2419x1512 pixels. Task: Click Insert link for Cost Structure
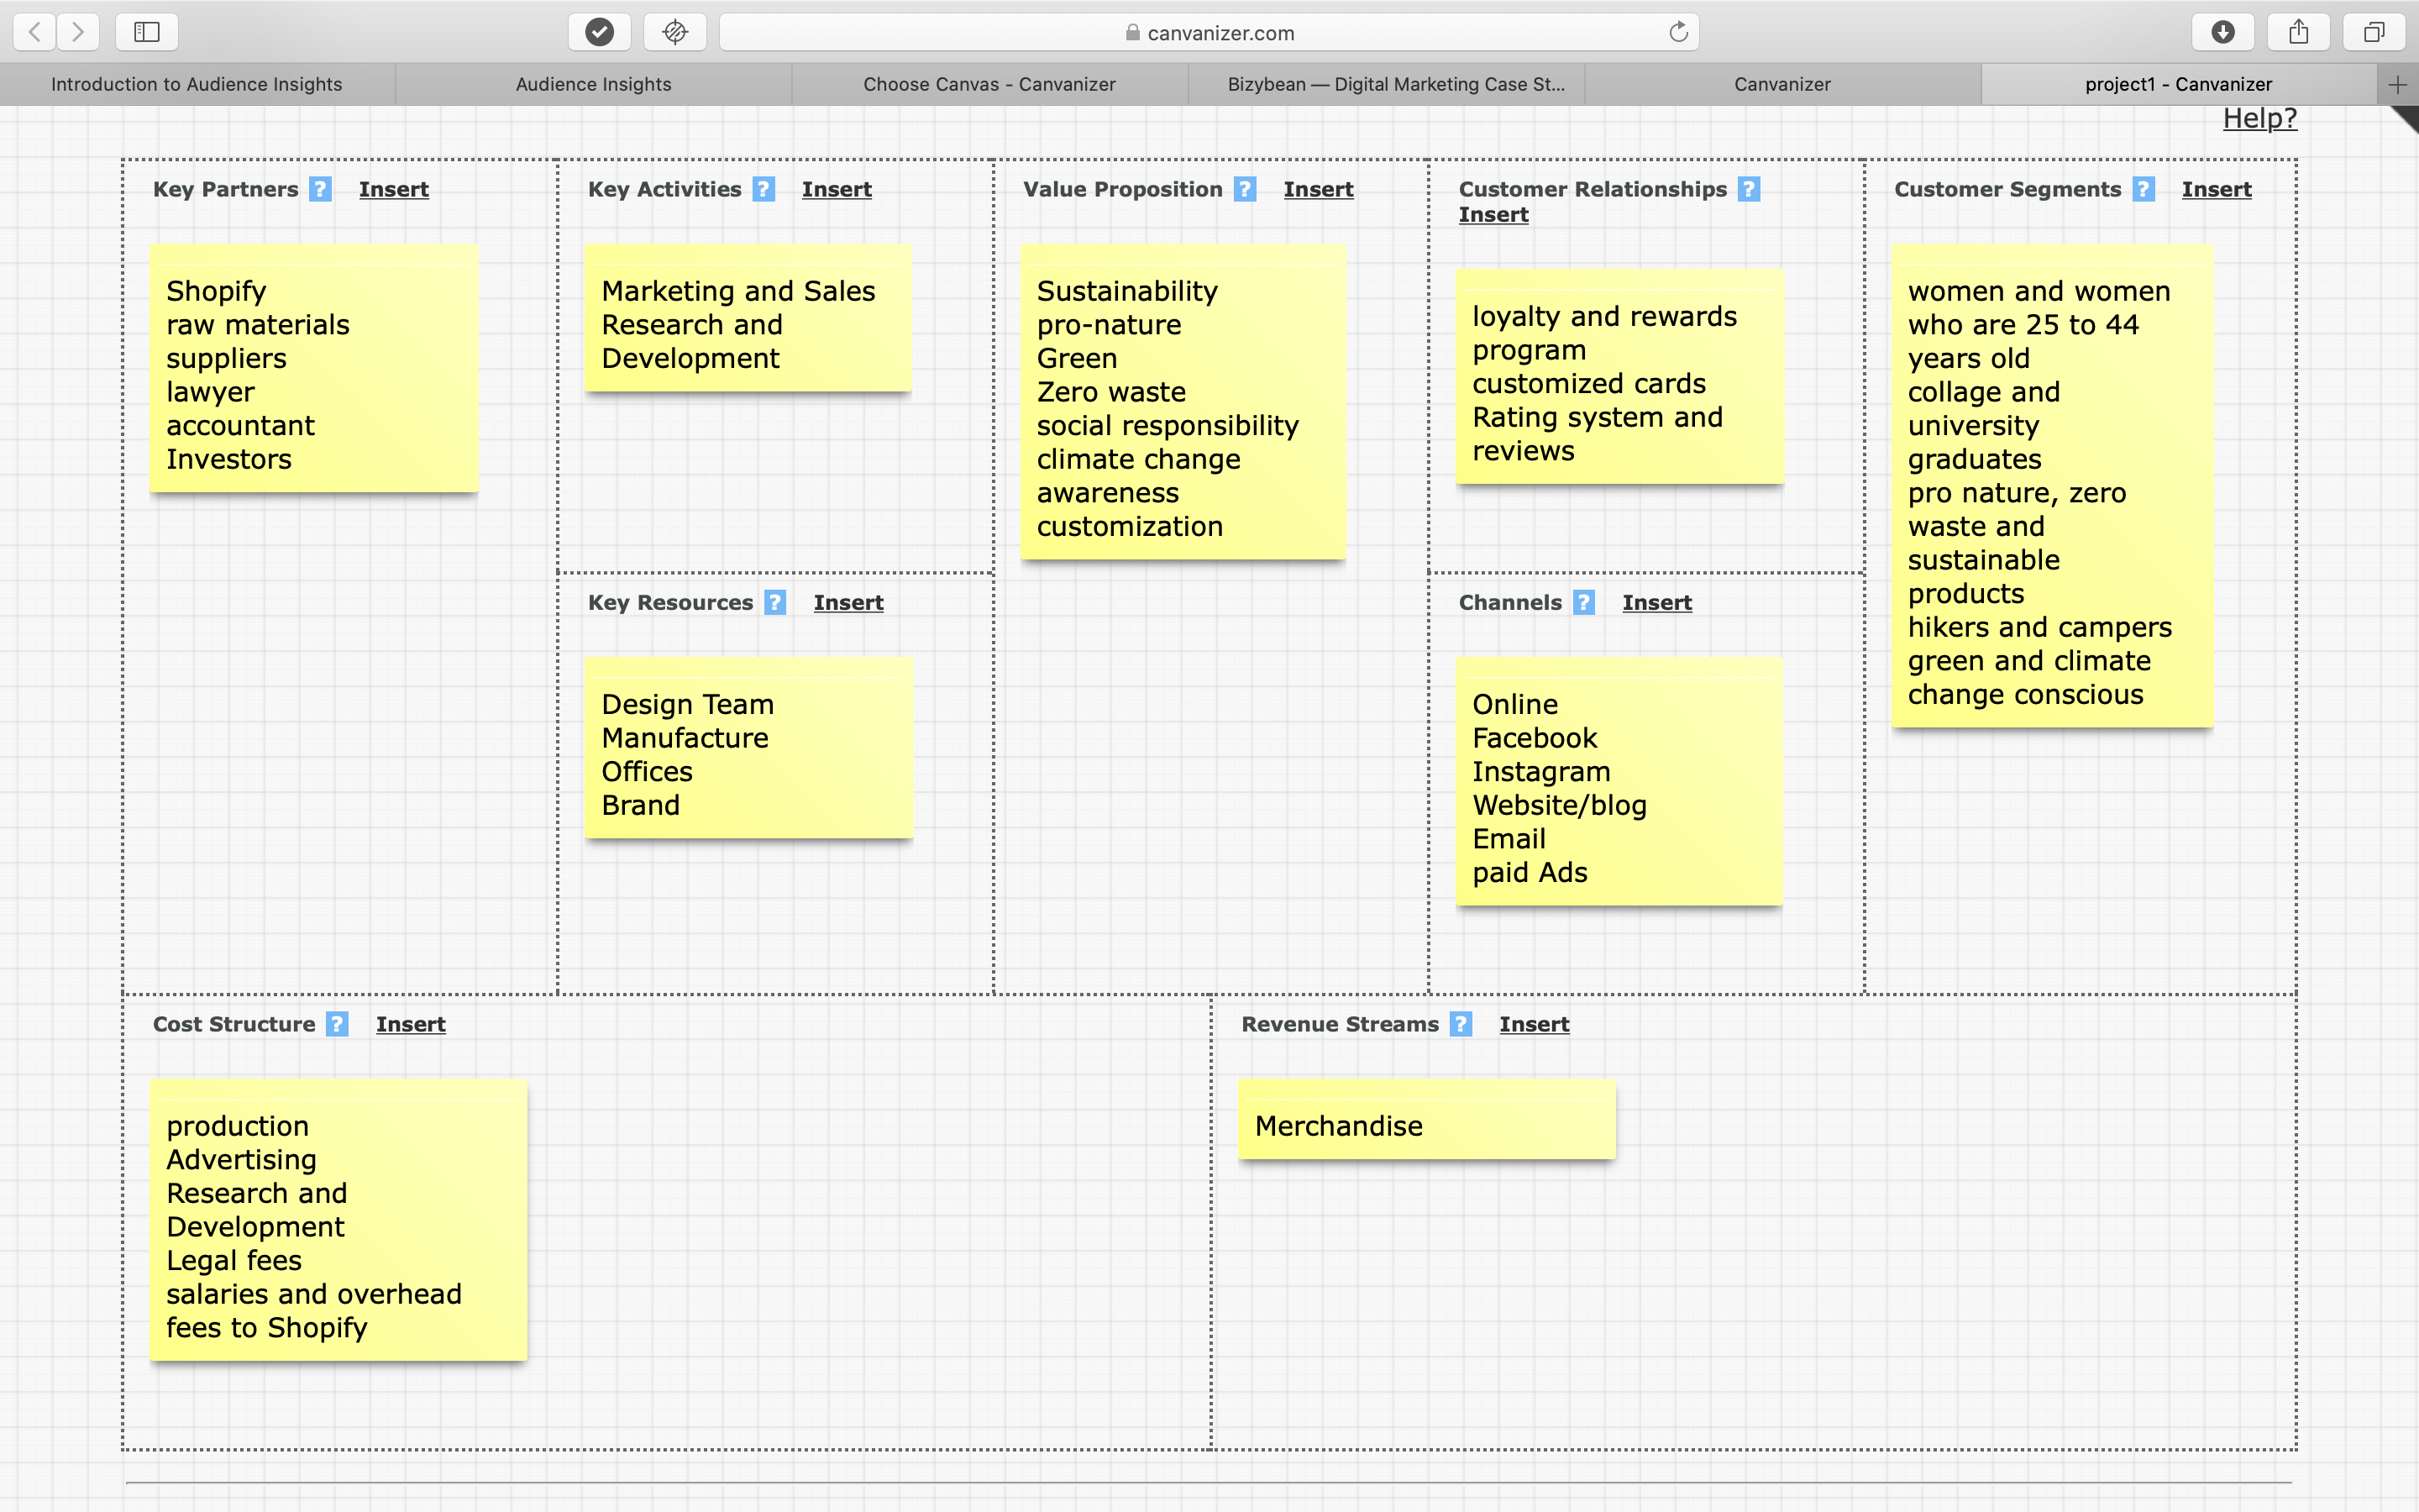[x=410, y=1024]
